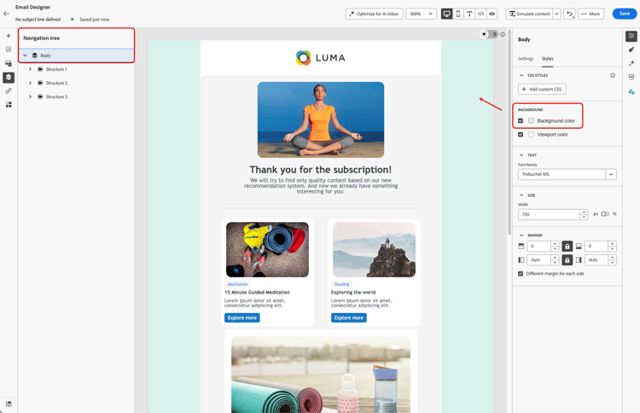Select Structure 2 row in navigation tree
This screenshot has height=413, width=640.
coord(76,84)
